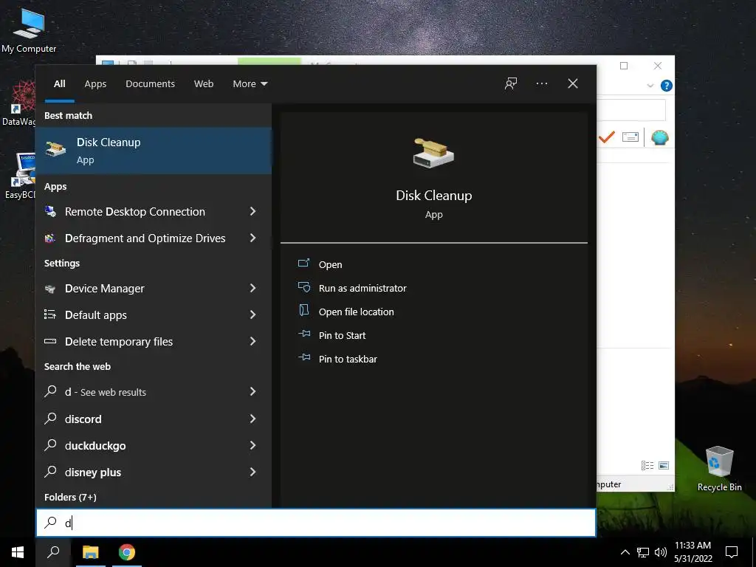Open the three-dot options menu
Image resolution: width=756 pixels, height=567 pixels.
541,83
